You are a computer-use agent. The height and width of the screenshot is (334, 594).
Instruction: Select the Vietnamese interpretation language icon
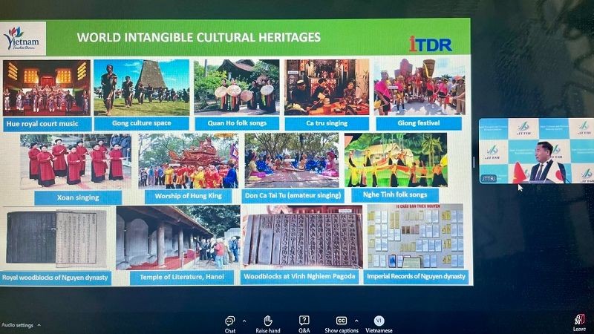pos(379,321)
